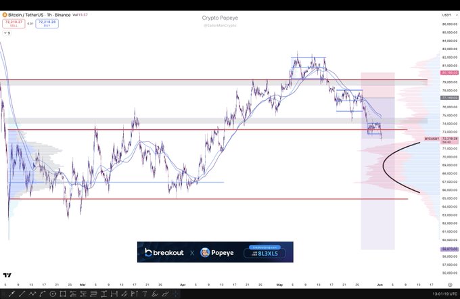Screen dimensions: 460x299
Task: Click the Jun label on time axis
Action: tap(380, 285)
